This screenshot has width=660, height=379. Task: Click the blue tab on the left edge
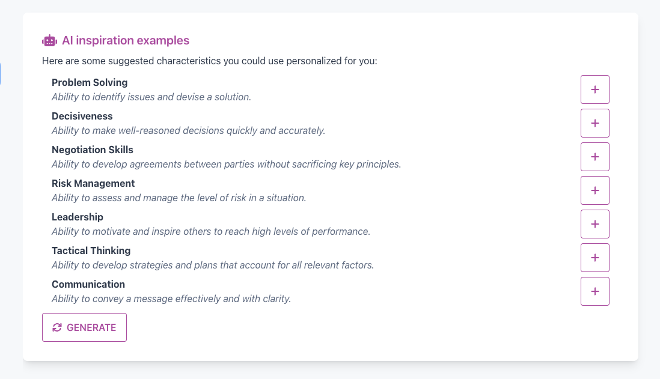1,74
